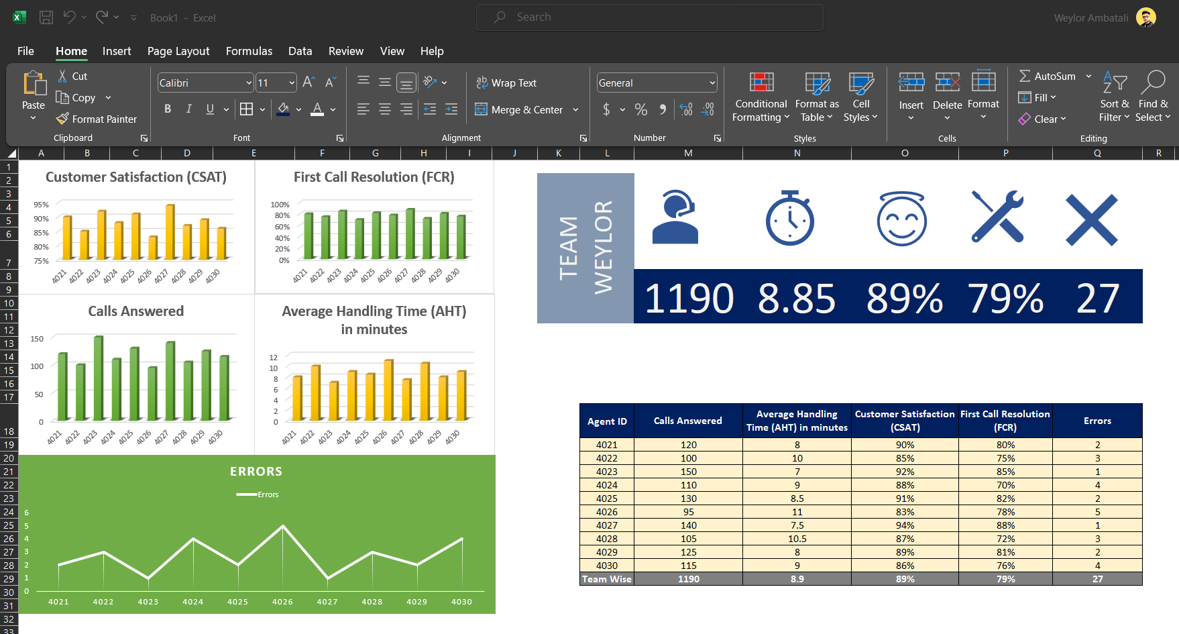Viewport: 1179px width, 634px height.
Task: Select column M header
Action: click(x=688, y=153)
